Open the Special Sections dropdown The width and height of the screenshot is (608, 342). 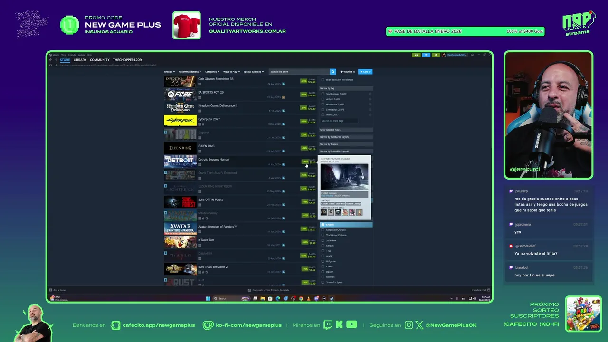pos(253,72)
